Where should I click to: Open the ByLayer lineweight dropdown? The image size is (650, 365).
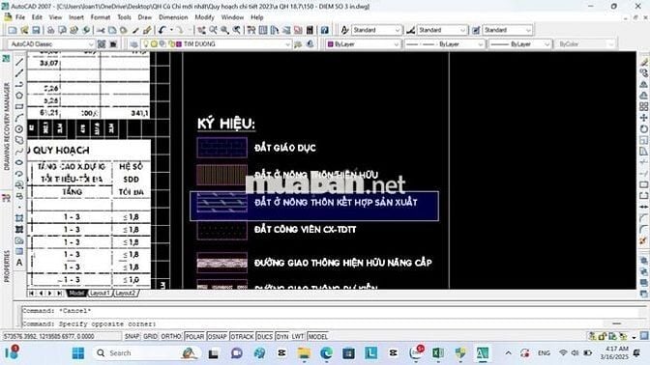519,43
